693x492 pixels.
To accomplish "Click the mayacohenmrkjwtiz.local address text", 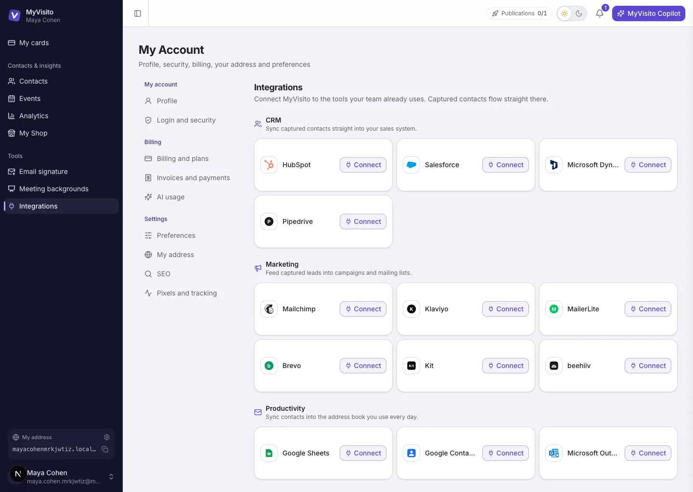I will (54, 449).
